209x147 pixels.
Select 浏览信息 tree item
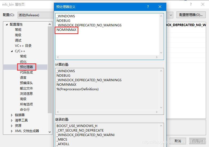pyautogui.click(x=26, y=94)
